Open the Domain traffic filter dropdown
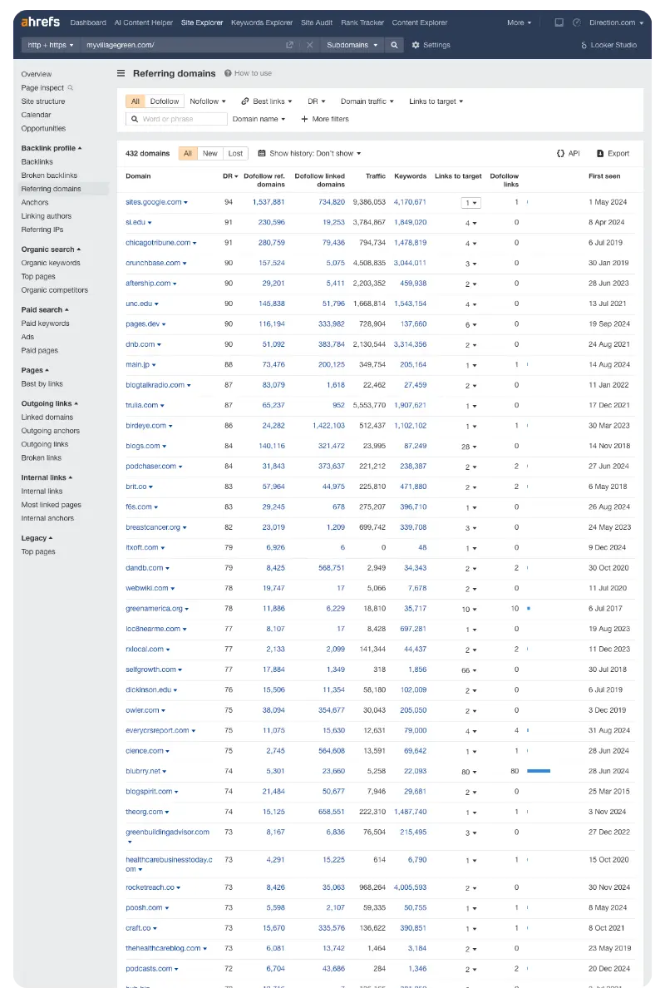 click(x=367, y=101)
